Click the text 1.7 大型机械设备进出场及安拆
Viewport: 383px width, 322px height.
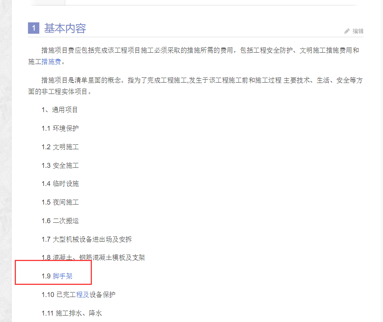pyautogui.click(x=87, y=239)
